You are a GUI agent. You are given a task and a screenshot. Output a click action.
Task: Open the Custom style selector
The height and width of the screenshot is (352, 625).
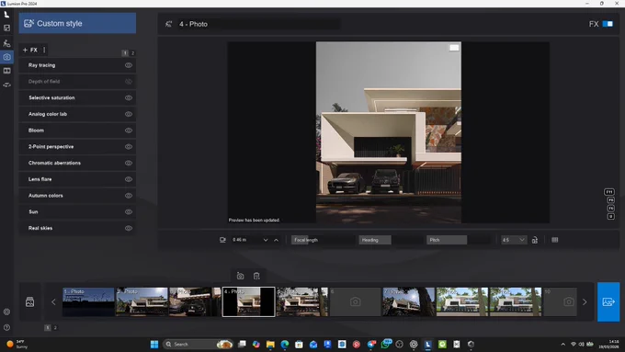77,23
